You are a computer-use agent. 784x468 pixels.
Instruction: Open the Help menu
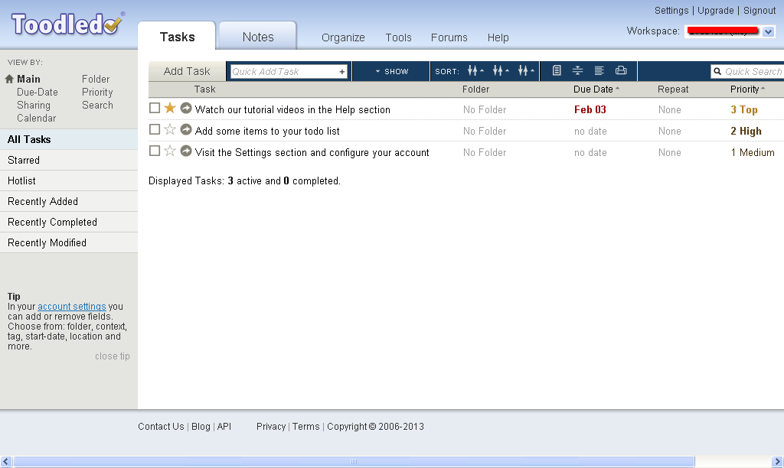tap(498, 38)
